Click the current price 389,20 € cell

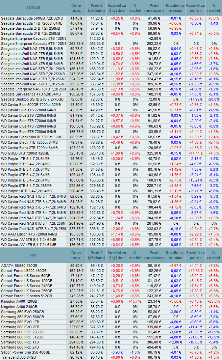tap(76, 84)
